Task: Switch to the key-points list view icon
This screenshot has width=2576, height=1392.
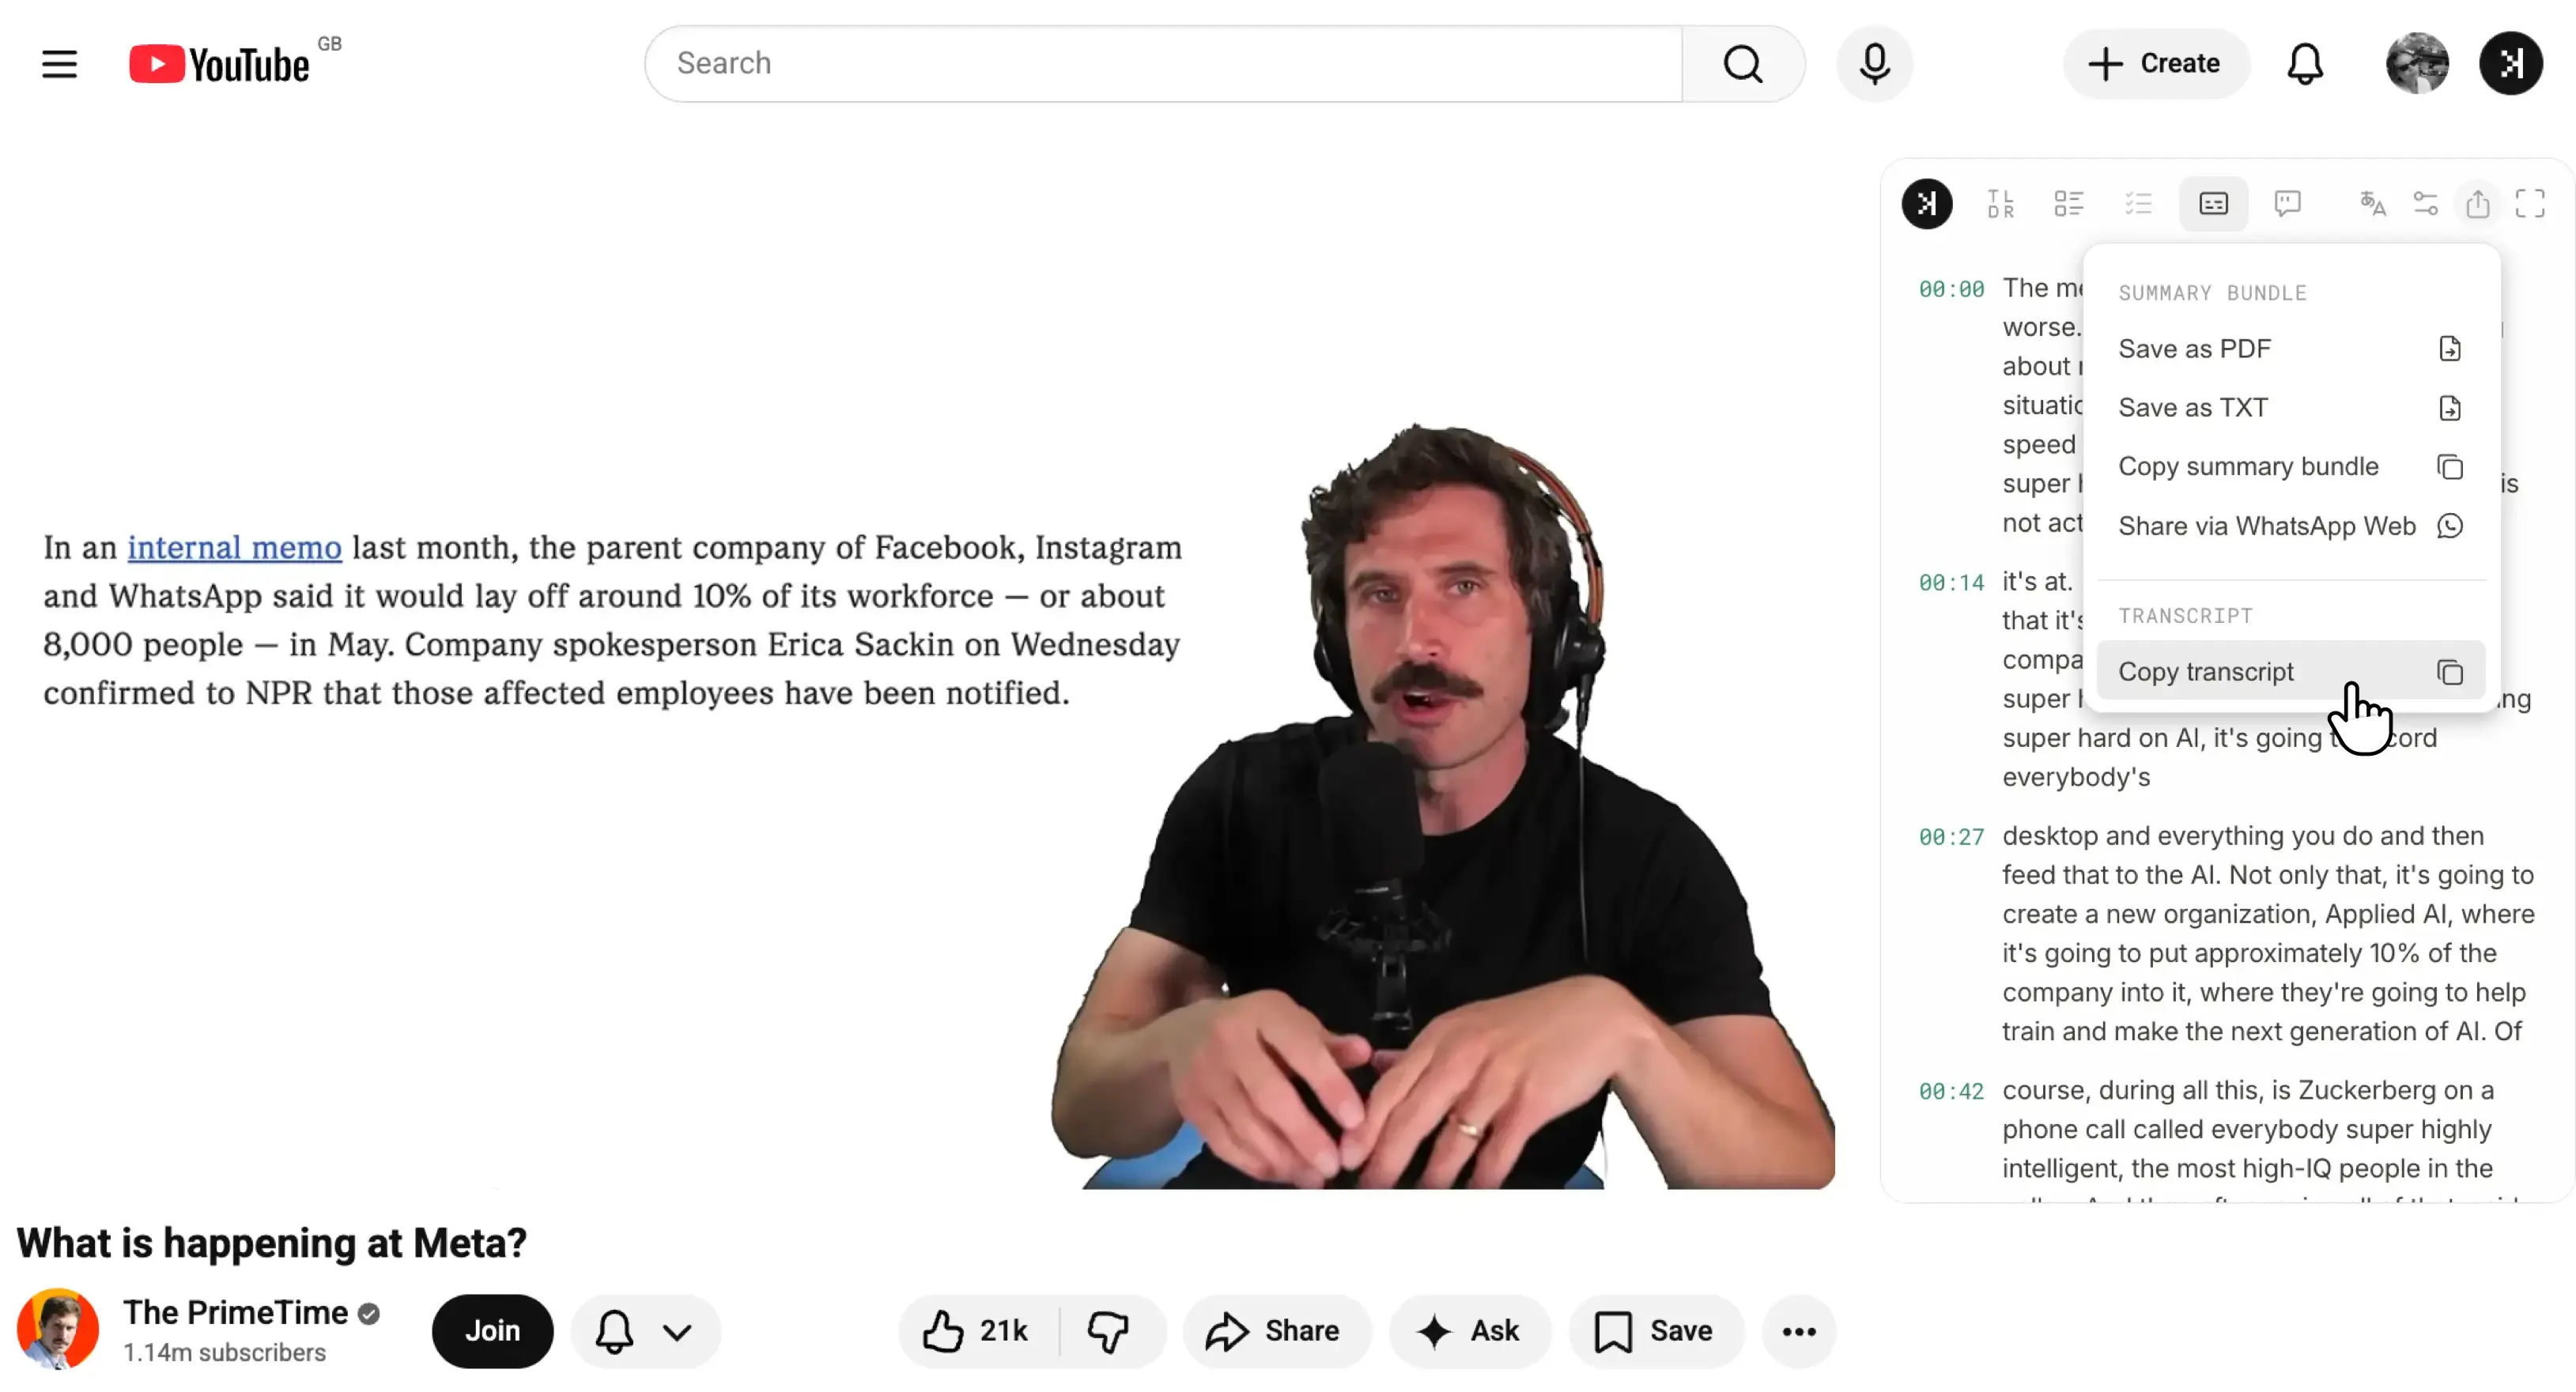Action: coord(2069,204)
